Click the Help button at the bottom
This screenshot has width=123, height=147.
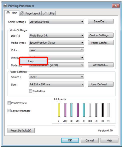[109, 140]
